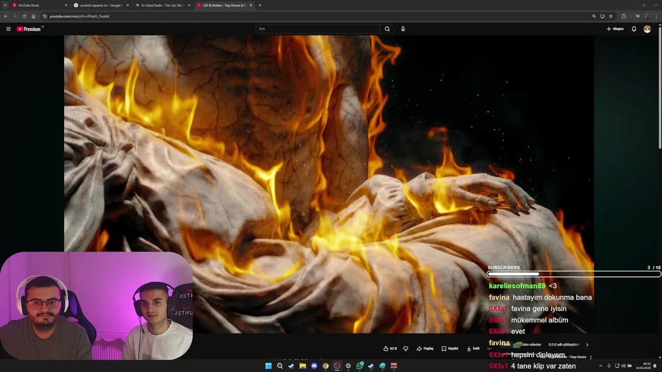This screenshot has height=372, width=662.
Task: Open a new Chrome tab
Action: click(260, 5)
